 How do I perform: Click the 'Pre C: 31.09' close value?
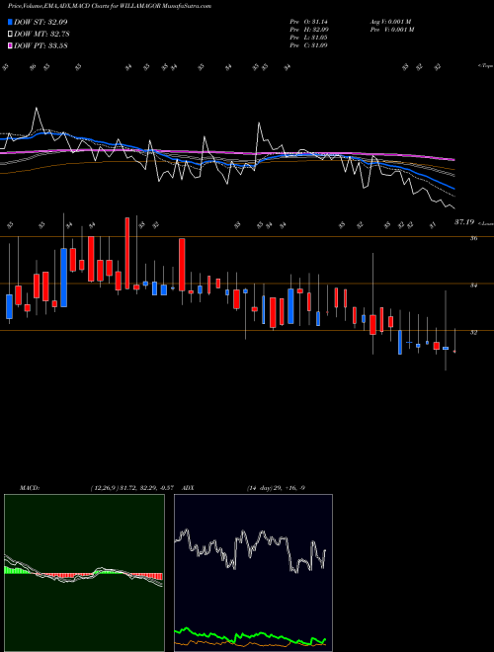(x=309, y=45)
